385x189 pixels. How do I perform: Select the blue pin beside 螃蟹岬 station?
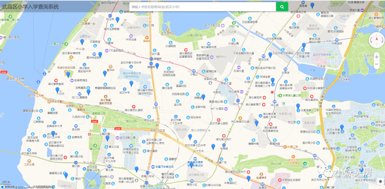pyautogui.click(x=157, y=66)
